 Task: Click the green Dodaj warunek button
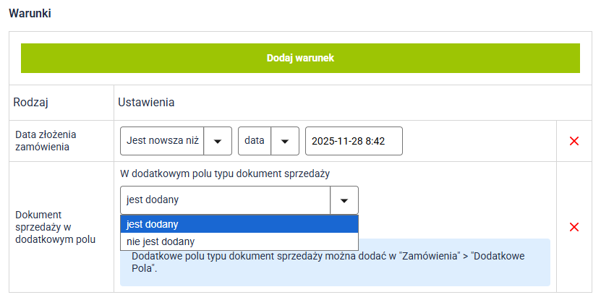(300, 58)
